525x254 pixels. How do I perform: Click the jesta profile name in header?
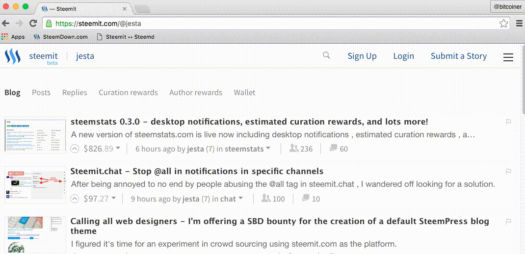[x=85, y=56]
